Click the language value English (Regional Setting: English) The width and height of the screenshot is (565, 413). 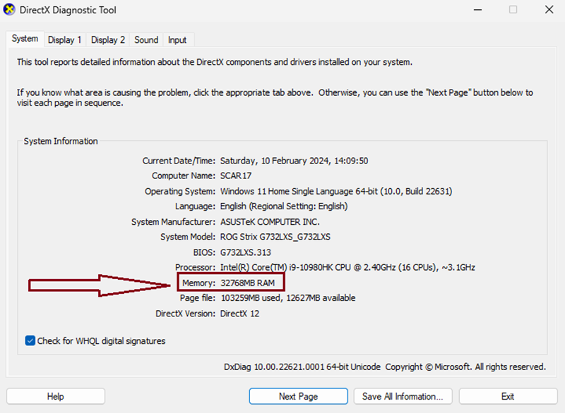284,207
